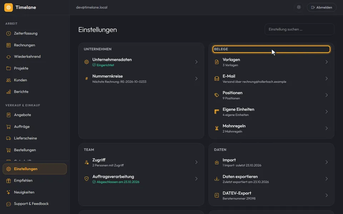Click the Bestellungen cart icon

(9, 150)
